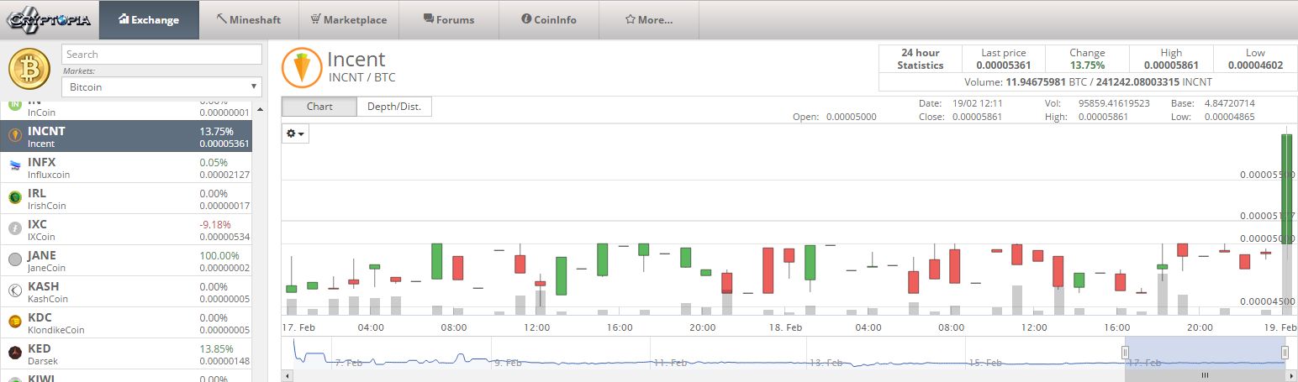Image resolution: width=1298 pixels, height=382 pixels.
Task: Click the IrishCoin icon
Action: point(14,198)
